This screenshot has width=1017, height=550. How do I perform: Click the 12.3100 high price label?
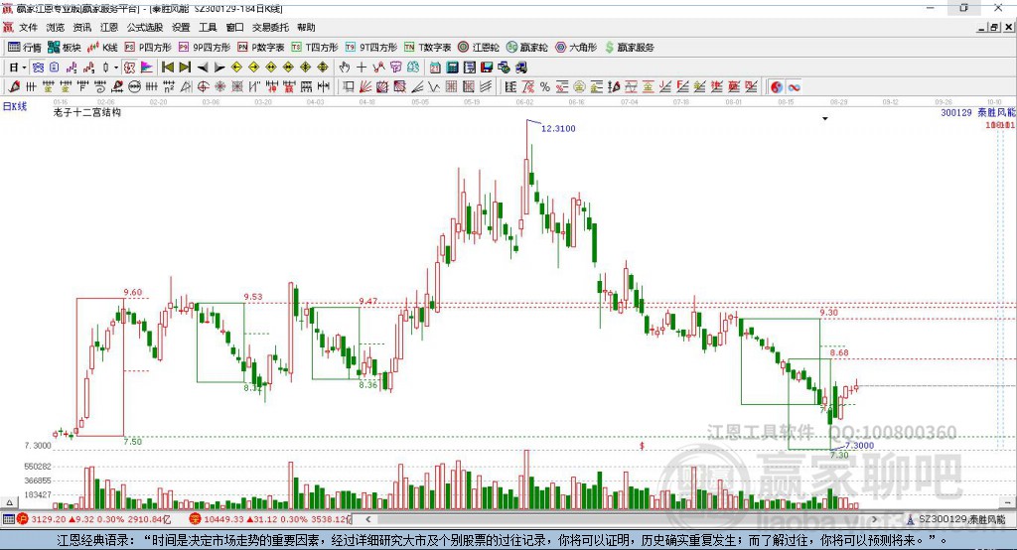click(558, 128)
